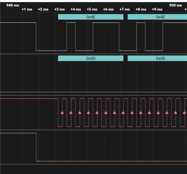Viewport: 187px width, 174px height.
Task: Select the +2 ms tick label
Action: click(x=43, y=9)
